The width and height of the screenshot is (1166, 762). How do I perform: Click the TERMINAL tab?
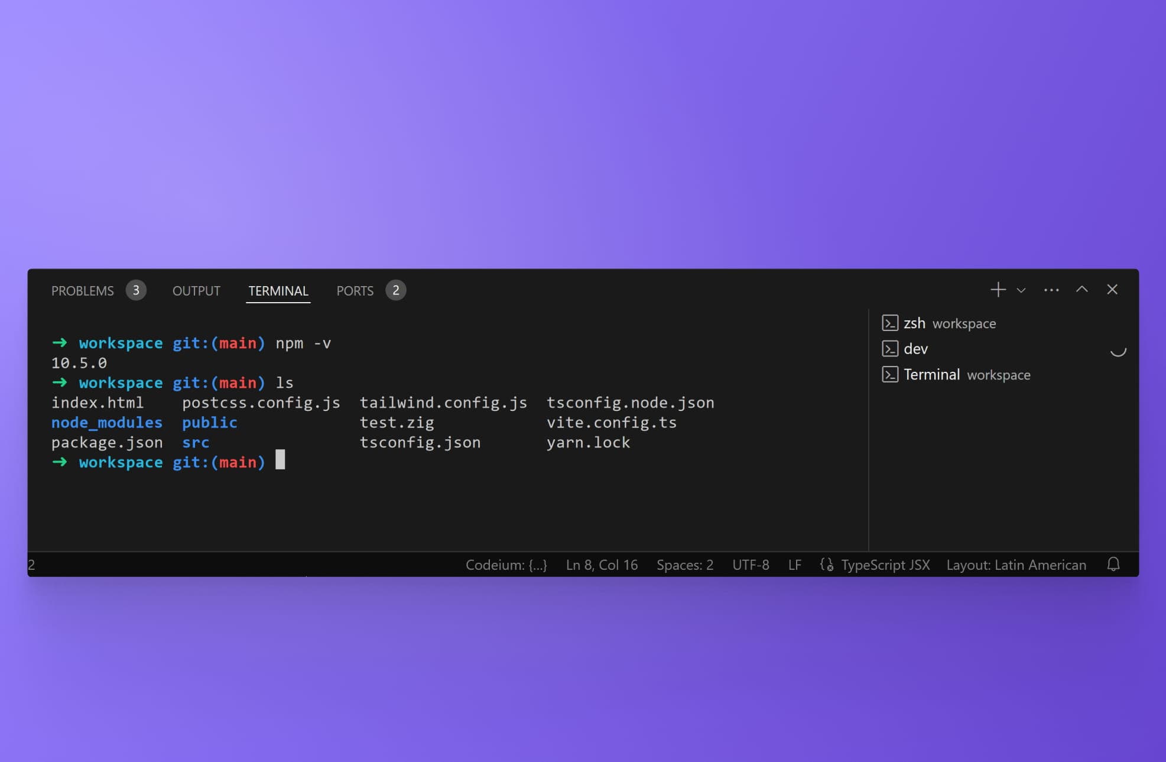click(278, 291)
